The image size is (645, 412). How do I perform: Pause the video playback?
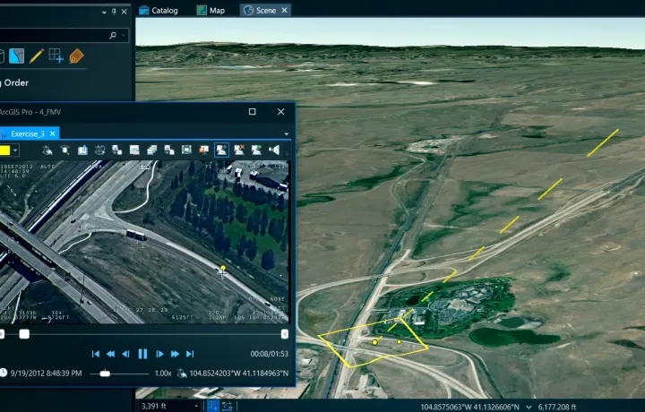click(x=142, y=354)
